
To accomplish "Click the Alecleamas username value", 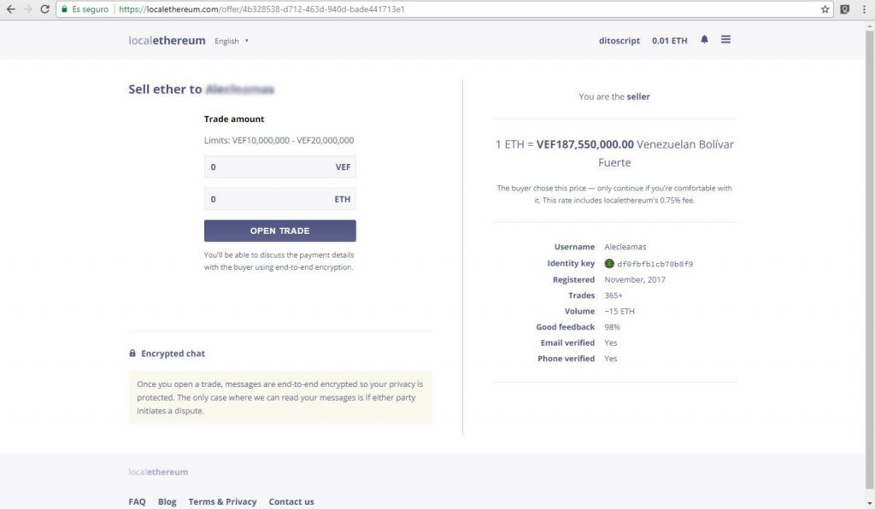I will pos(625,247).
